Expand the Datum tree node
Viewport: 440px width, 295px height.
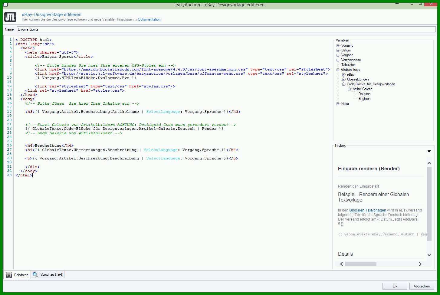[x=338, y=50]
